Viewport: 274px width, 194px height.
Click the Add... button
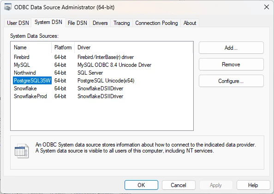click(231, 47)
